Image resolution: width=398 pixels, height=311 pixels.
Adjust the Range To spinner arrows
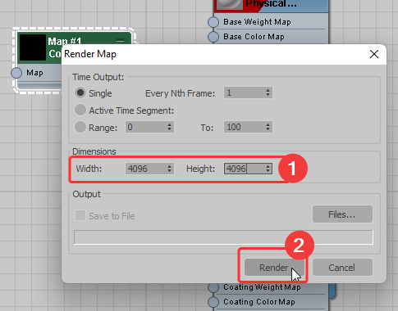(268, 127)
